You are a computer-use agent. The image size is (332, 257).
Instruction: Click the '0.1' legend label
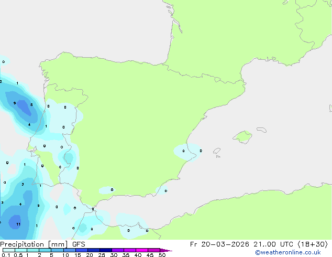pyautogui.click(x=6, y=255)
